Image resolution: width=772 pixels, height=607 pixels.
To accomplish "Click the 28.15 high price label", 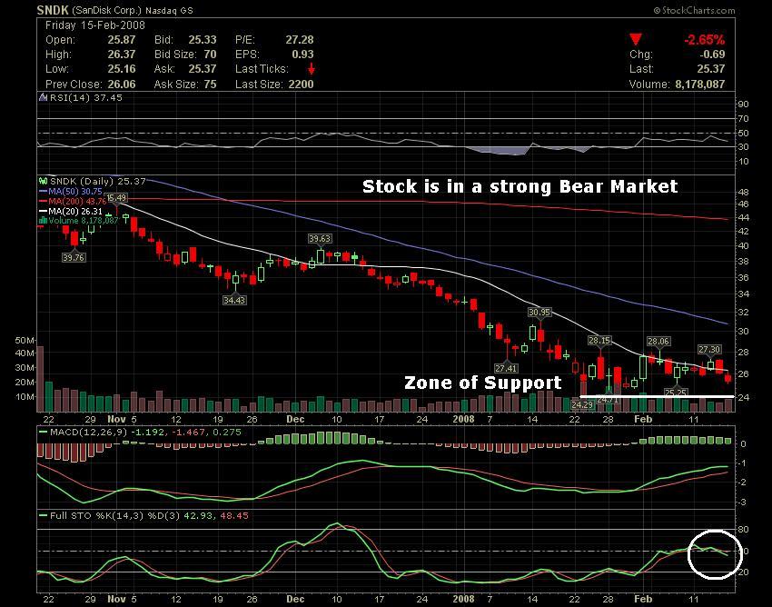I will click(599, 341).
